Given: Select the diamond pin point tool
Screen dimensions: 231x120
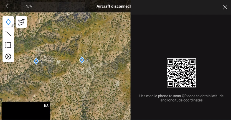Looking at the screenshot, I should point(8,22).
